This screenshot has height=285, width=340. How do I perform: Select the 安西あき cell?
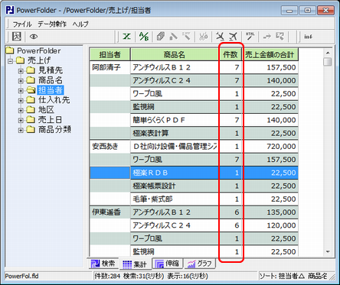(110, 147)
